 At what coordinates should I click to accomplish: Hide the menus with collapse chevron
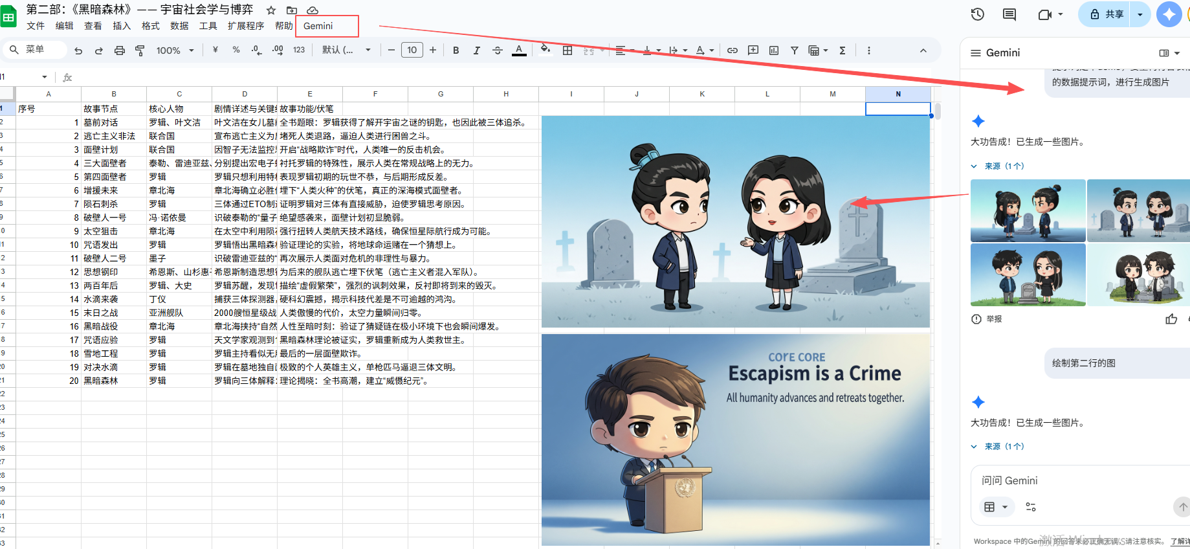point(923,50)
